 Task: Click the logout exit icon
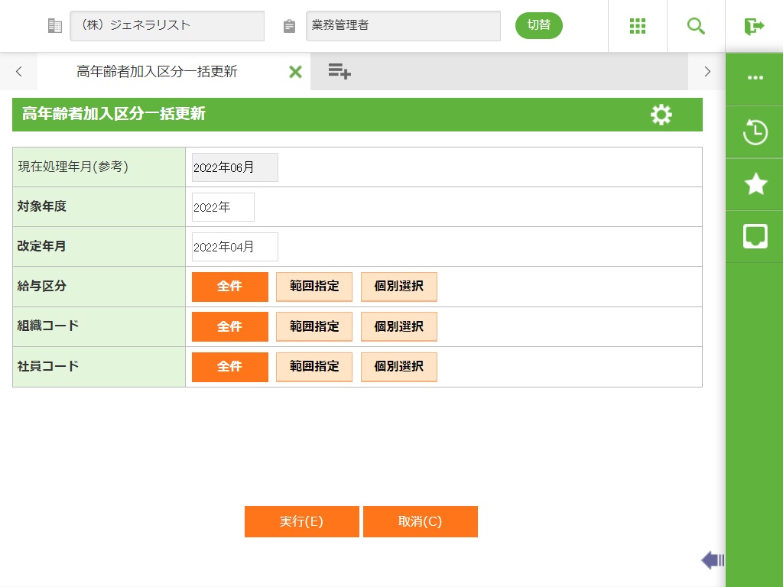(754, 26)
